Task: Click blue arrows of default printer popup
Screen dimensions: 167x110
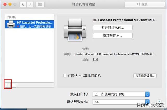Action: point(147,94)
